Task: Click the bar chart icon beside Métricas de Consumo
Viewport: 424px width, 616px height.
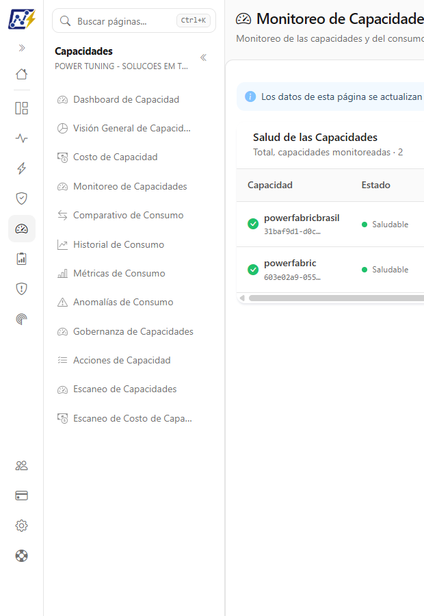Action: (x=62, y=273)
